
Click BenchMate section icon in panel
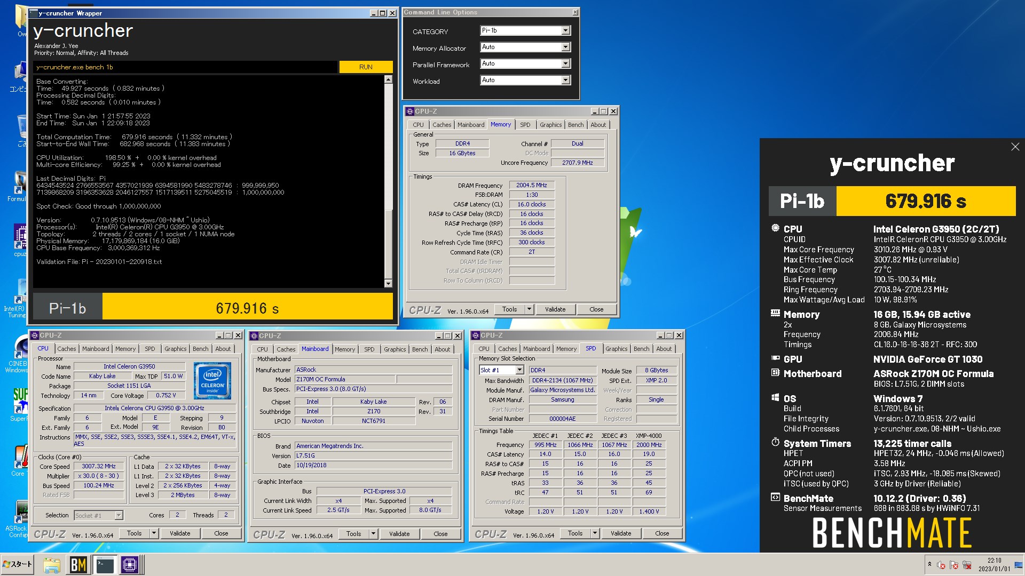point(775,498)
